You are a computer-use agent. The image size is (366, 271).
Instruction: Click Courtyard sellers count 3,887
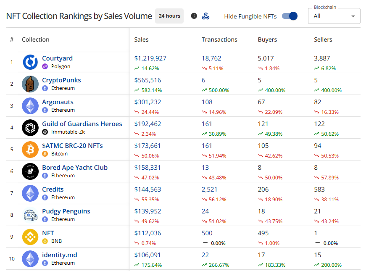(322, 58)
